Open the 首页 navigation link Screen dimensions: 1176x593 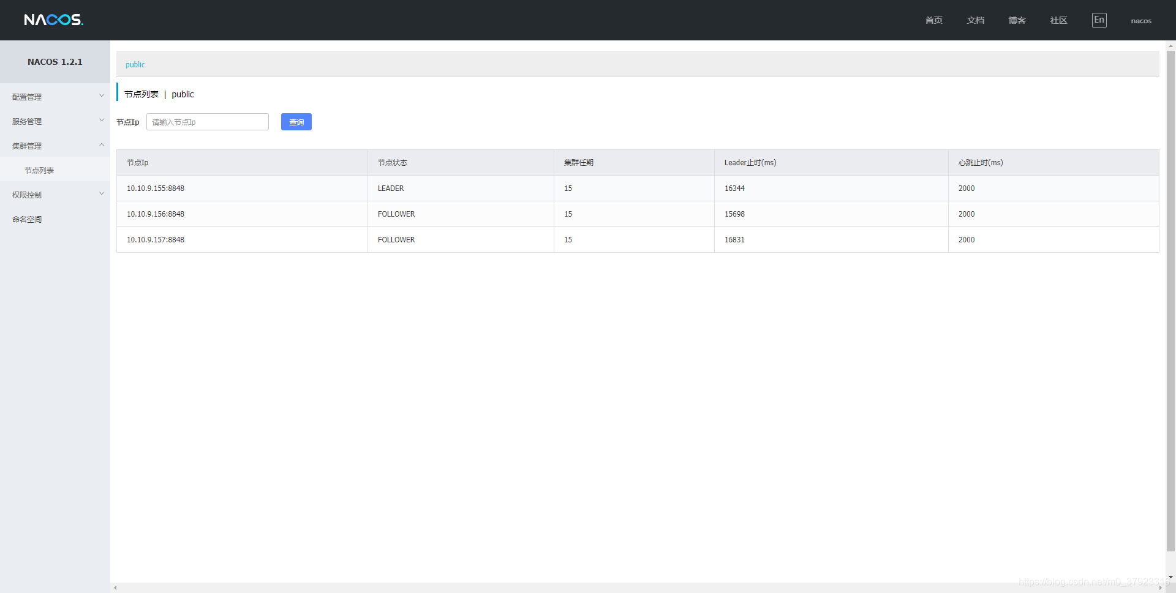coord(933,20)
